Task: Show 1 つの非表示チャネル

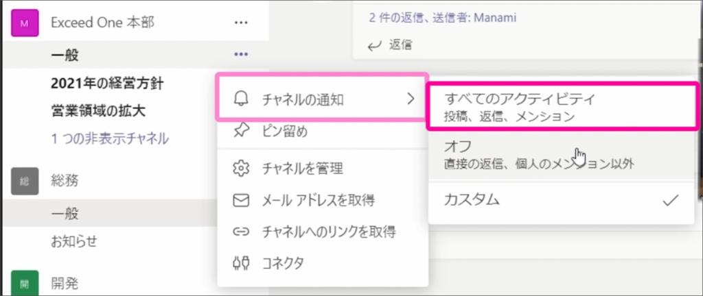Action: coord(110,139)
